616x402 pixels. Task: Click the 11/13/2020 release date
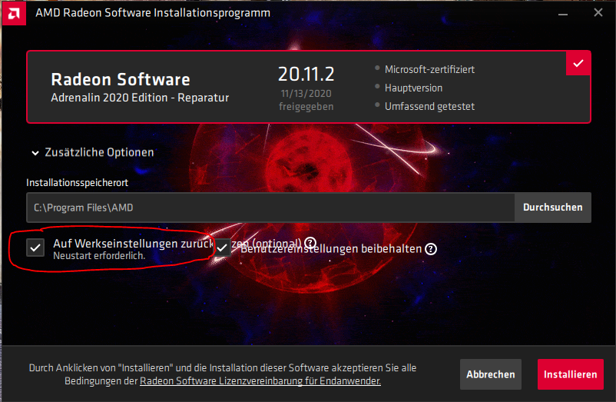tap(306, 94)
